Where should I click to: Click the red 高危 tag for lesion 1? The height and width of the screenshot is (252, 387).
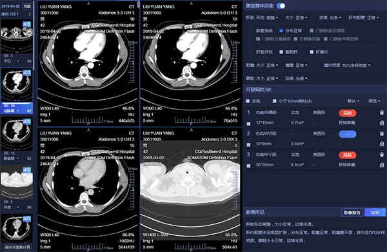click(347, 113)
